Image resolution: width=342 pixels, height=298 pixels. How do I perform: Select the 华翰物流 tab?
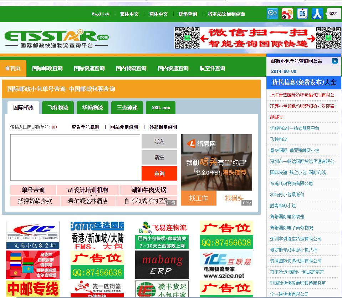pyautogui.click(x=92, y=107)
